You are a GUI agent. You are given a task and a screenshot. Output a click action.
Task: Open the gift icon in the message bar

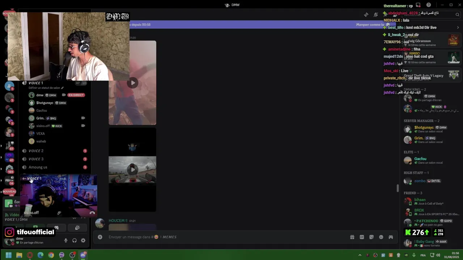pos(352,237)
